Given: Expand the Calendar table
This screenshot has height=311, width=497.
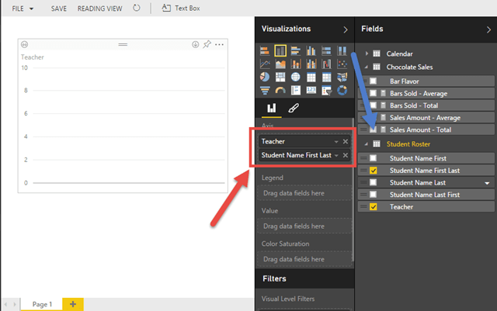Looking at the screenshot, I should tap(365, 54).
